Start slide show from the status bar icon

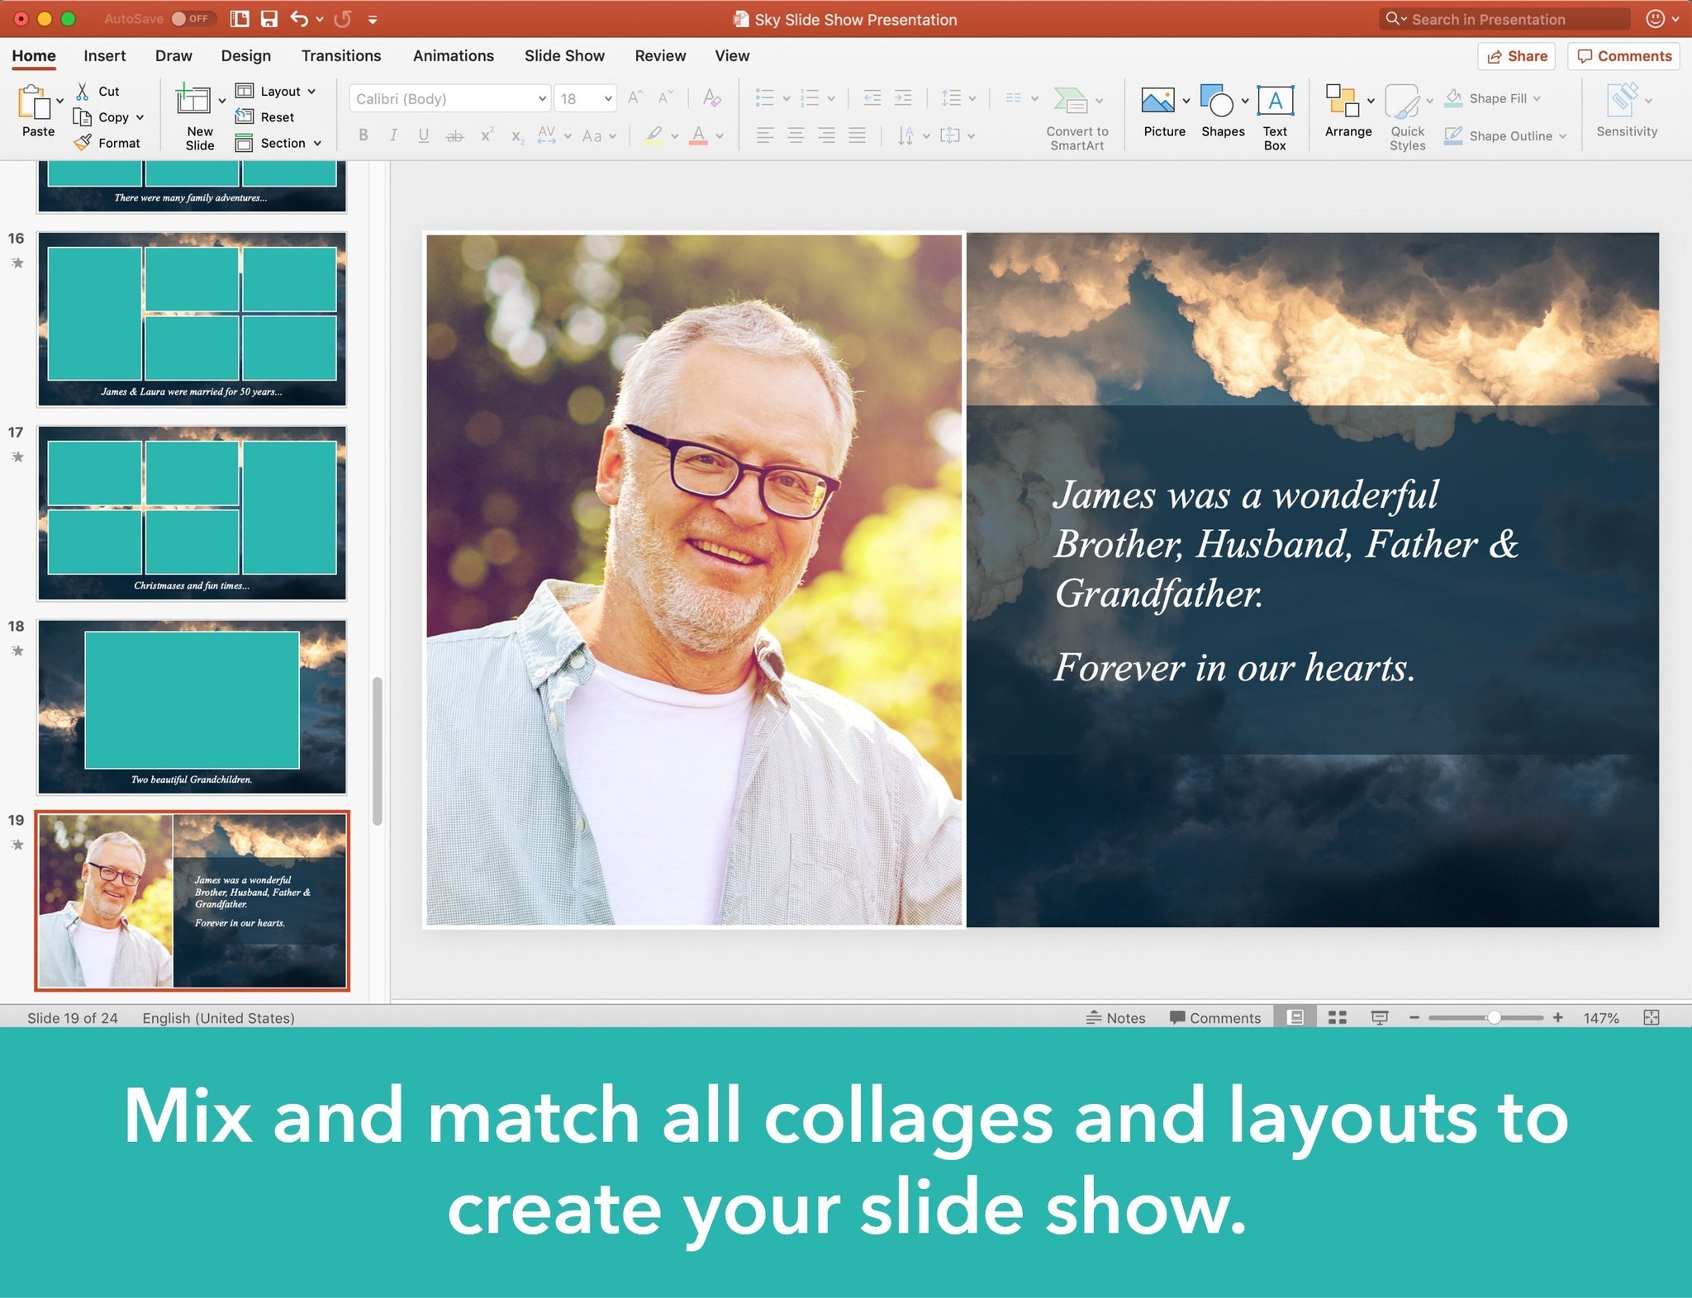pos(1381,1017)
